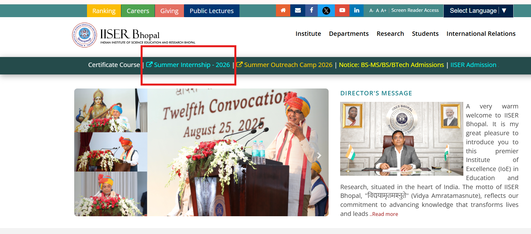Open the LinkedIn icon link
This screenshot has width=531, height=234.
pyautogui.click(x=356, y=11)
